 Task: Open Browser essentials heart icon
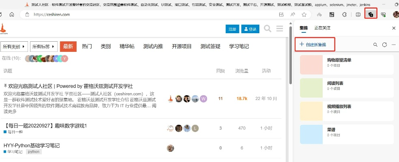(384, 15)
